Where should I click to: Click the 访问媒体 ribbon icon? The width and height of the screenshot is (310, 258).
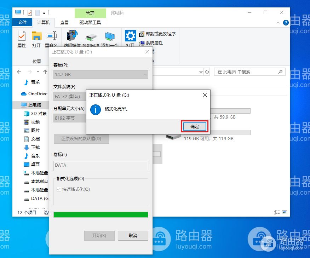(x=72, y=39)
